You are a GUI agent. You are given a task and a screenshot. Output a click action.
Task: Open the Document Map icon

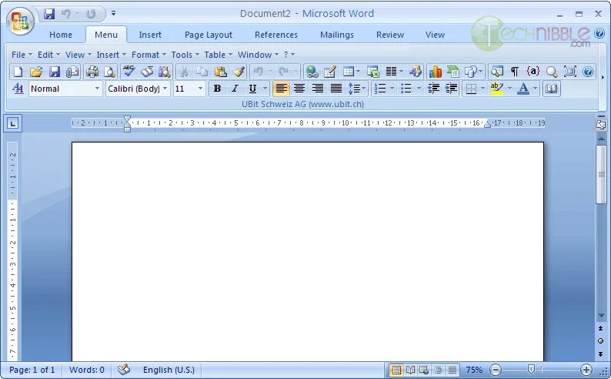click(x=497, y=72)
